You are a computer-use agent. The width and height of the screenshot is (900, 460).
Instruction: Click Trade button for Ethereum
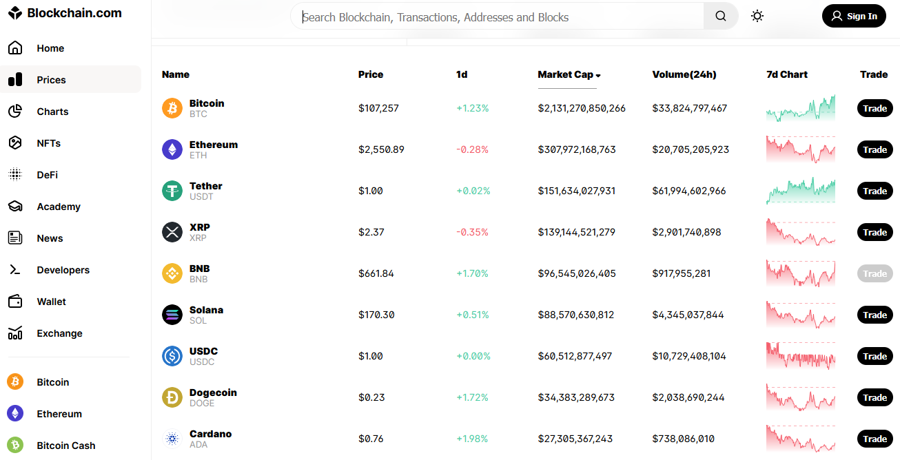(875, 149)
